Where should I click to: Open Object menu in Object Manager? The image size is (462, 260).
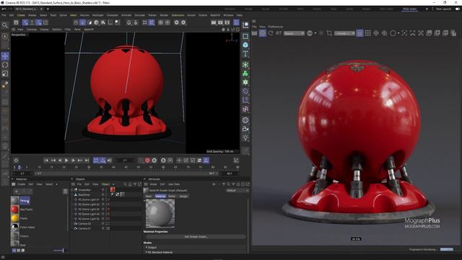(x=105, y=184)
